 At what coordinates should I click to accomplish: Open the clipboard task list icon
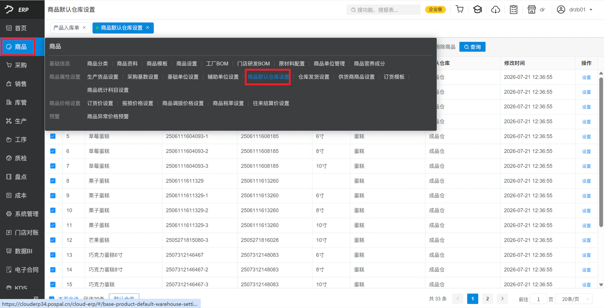pyautogui.click(x=513, y=9)
